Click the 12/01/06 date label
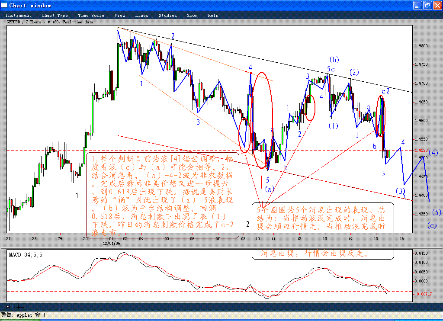 tap(111, 243)
